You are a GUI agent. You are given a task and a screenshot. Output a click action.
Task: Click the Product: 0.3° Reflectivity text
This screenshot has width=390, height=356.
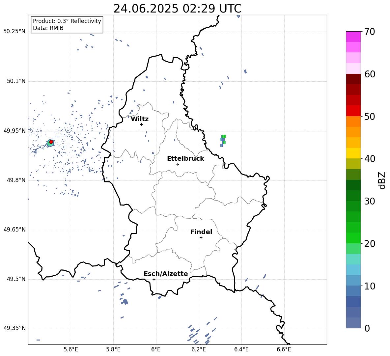[67, 21]
